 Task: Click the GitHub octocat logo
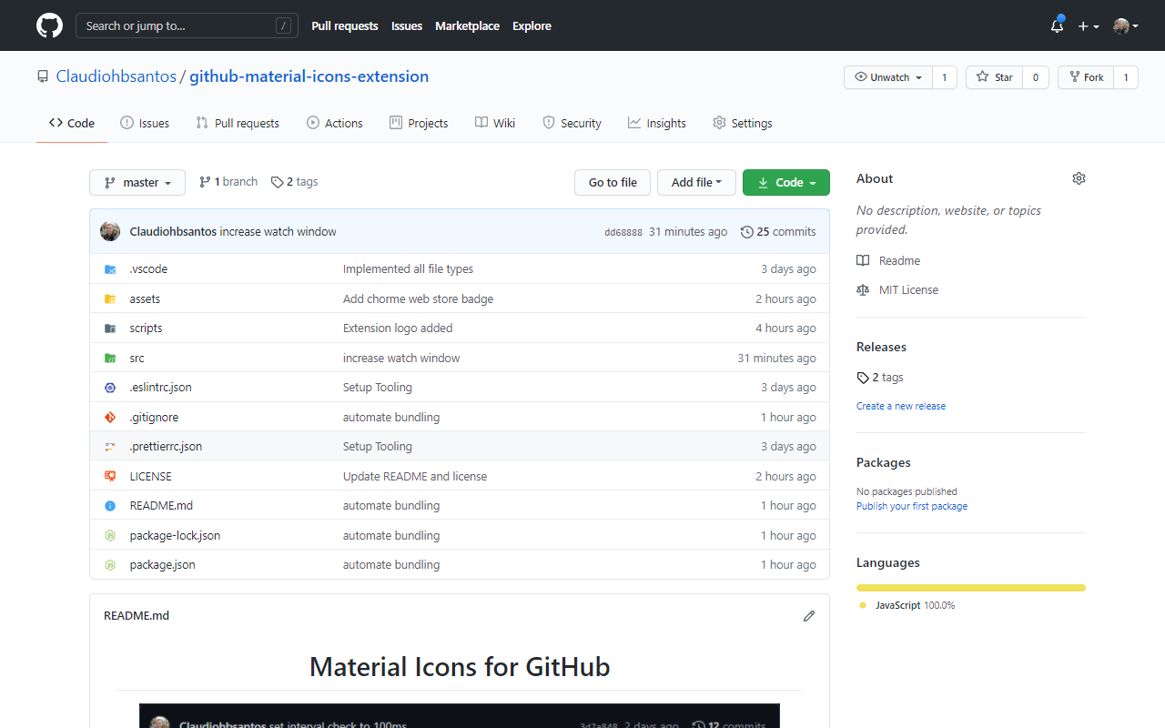(x=48, y=25)
